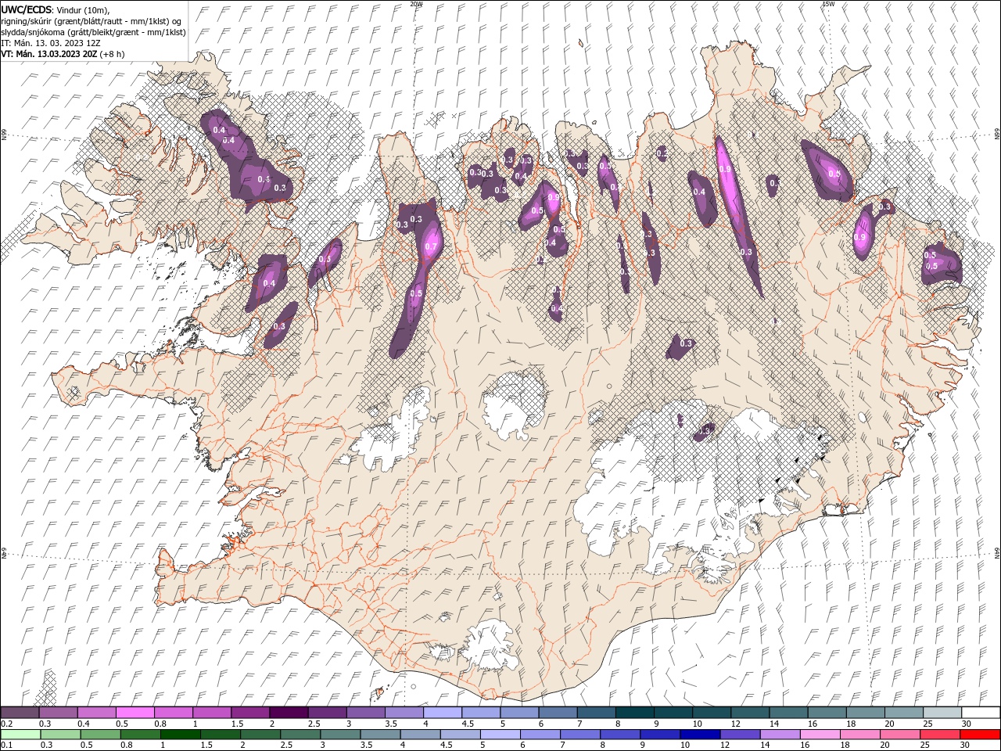This screenshot has width=1001, height=751.
Task: Click the '20W' longitude label on the top edge
Action: point(416,4)
